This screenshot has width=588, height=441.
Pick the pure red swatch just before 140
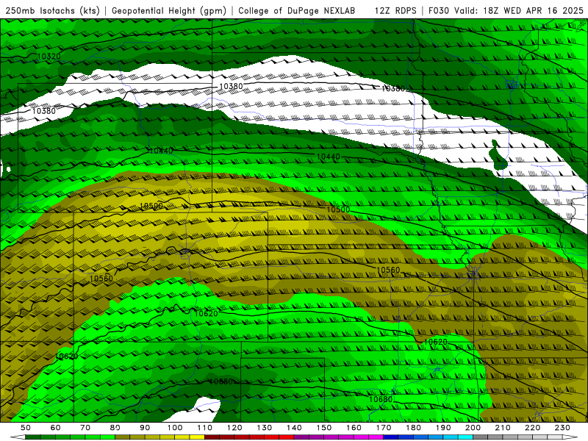[x=287, y=437]
